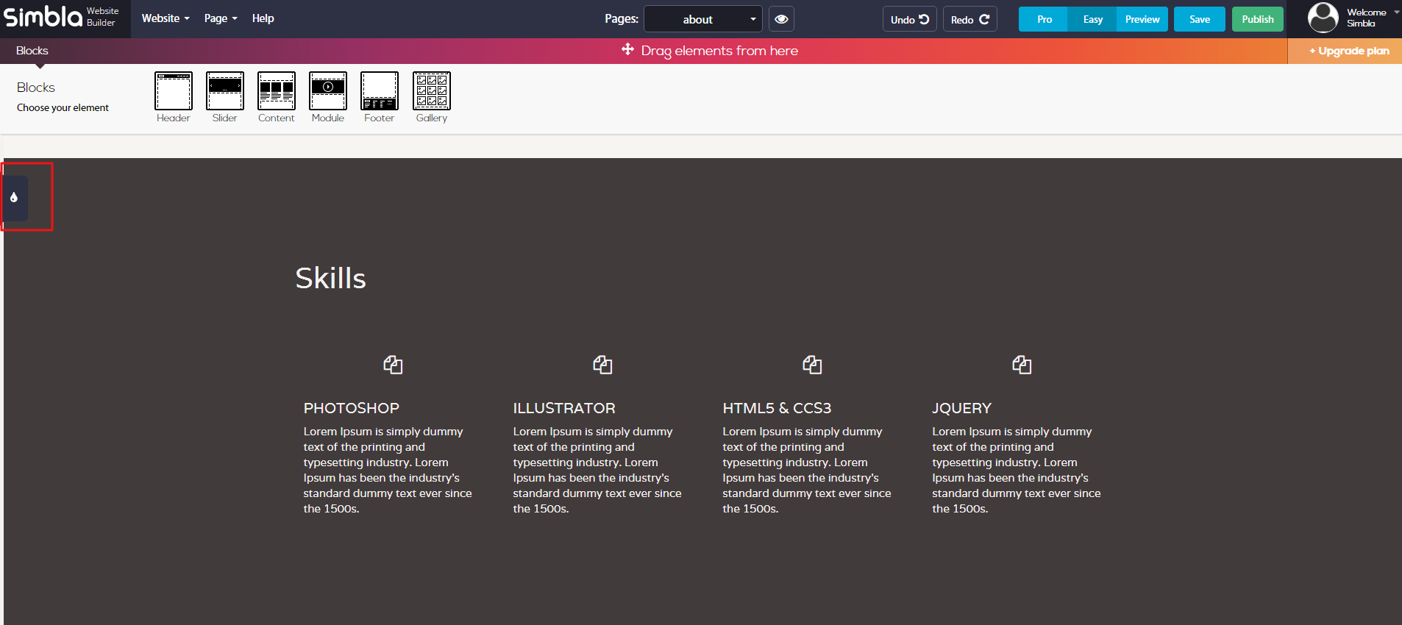Click the icon above JQUERY
The width and height of the screenshot is (1402, 625).
(x=1022, y=365)
